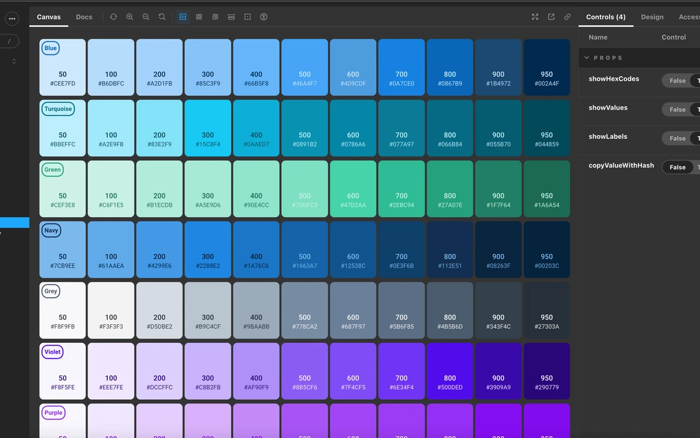
Task: Remount the component with the reload icon
Action: point(113,17)
